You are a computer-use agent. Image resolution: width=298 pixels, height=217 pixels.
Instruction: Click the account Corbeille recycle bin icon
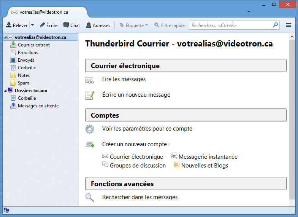13,68
